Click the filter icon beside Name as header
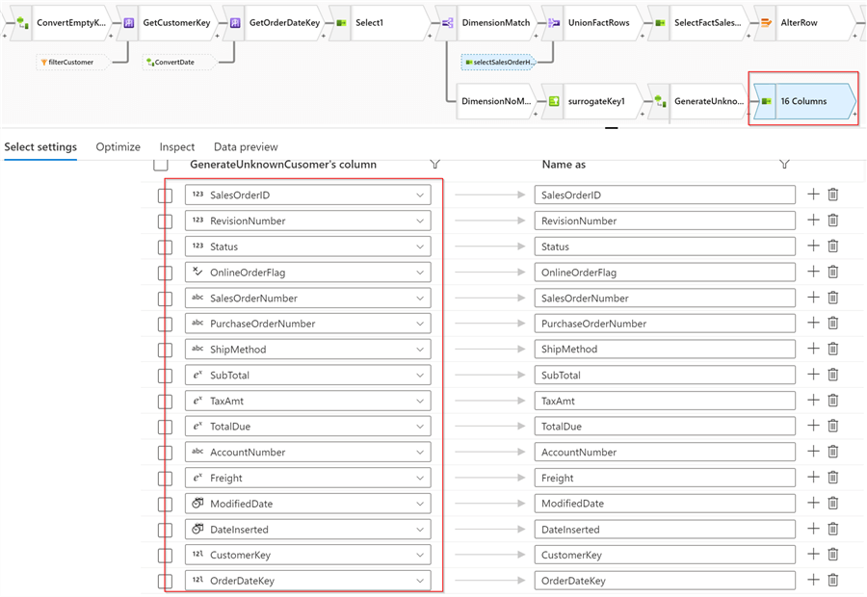Image resolution: width=867 pixels, height=597 pixels. click(784, 164)
